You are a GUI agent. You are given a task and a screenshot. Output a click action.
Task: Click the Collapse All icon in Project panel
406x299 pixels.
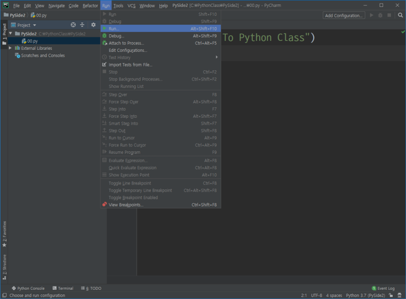point(82,25)
